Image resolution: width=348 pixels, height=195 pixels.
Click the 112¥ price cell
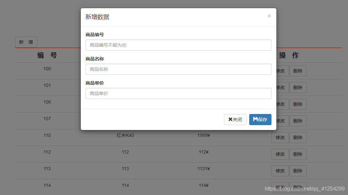(x=203, y=152)
